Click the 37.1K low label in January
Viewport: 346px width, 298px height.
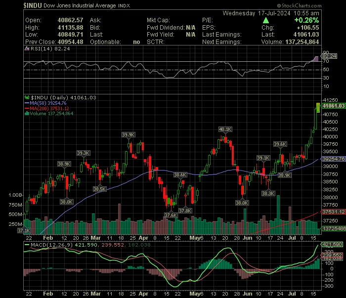click(24, 230)
